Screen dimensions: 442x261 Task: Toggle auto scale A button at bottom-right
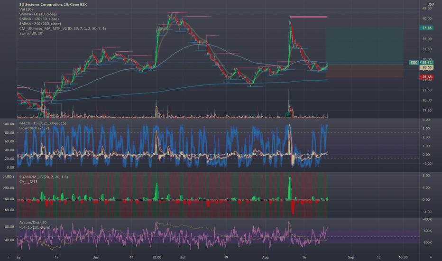point(431,257)
